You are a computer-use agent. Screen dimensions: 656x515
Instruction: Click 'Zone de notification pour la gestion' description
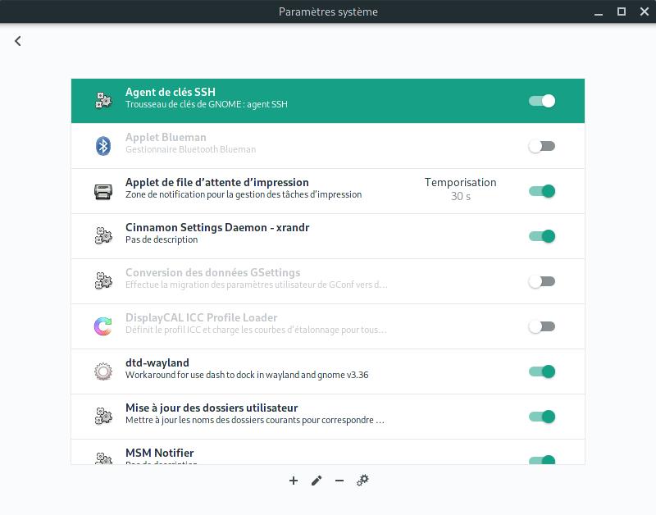coord(244,194)
